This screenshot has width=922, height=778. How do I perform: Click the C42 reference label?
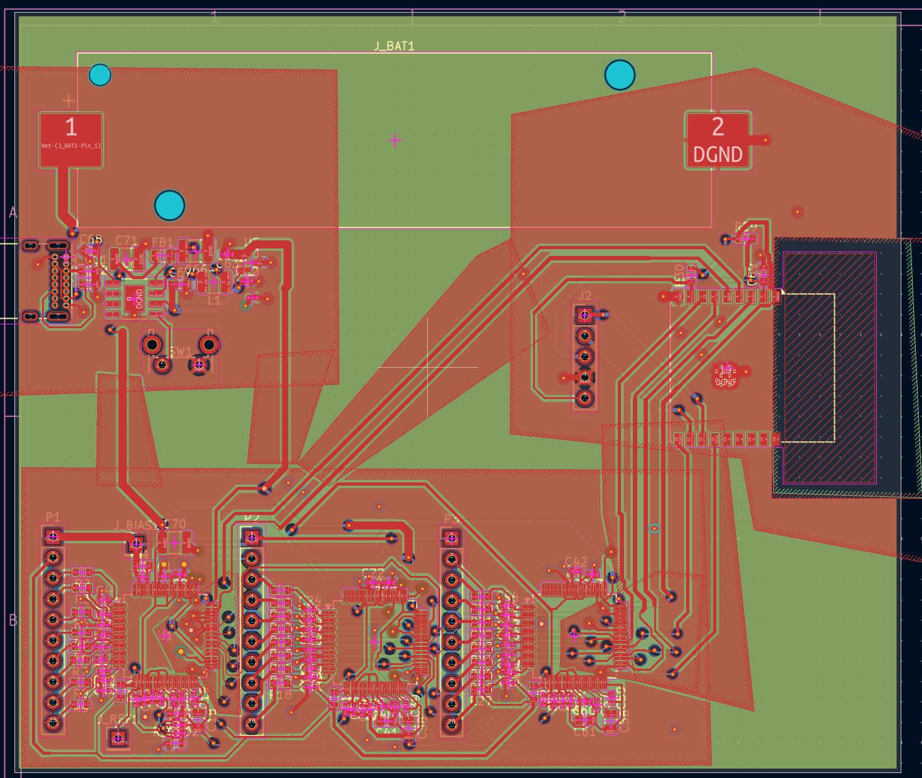[x=576, y=562]
